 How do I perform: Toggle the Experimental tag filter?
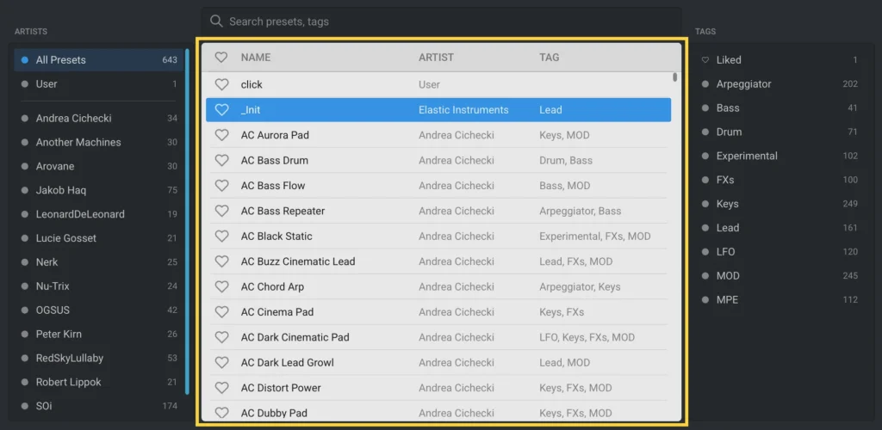click(780, 156)
